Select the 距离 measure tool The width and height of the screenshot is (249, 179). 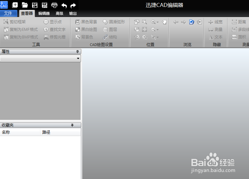click(x=239, y=22)
